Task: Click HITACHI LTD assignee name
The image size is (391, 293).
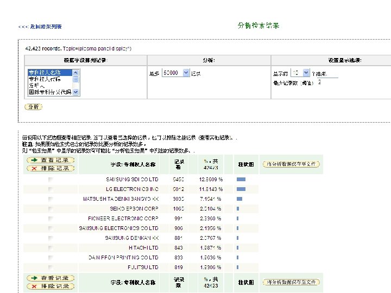Action: (x=143, y=247)
